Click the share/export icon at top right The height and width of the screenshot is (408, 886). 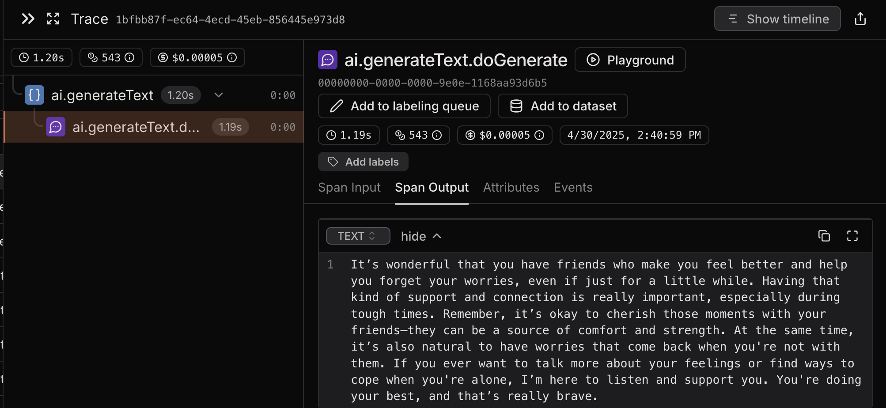(x=860, y=19)
